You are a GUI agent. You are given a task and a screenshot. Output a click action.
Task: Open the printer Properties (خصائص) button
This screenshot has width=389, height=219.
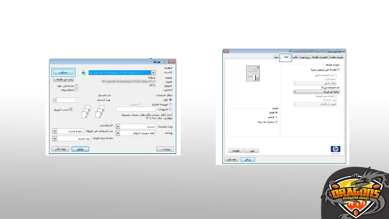(63, 72)
